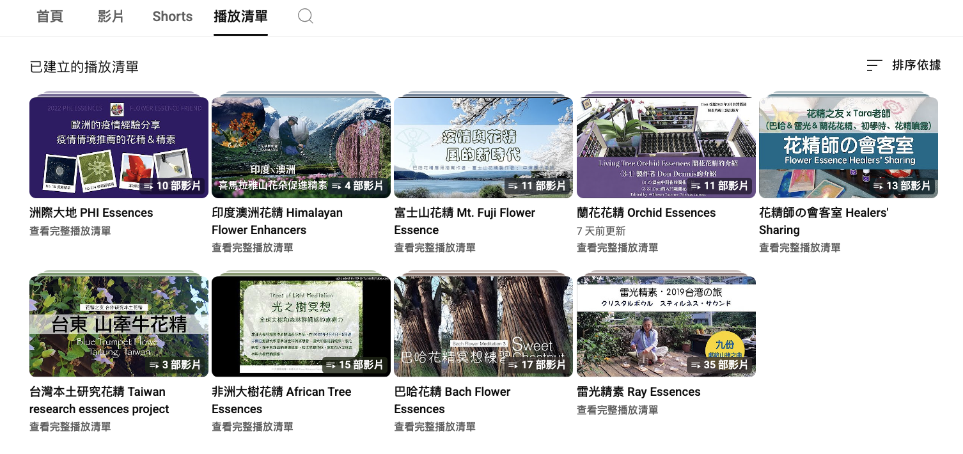Click the 17-video badge on Bach Flower thumbnail

(x=538, y=365)
